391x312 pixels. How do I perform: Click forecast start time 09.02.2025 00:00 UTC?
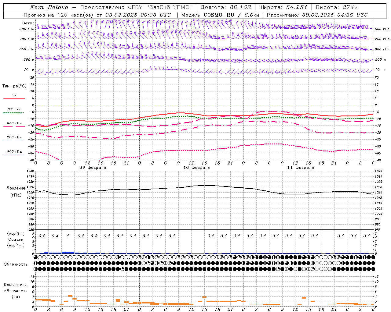point(138,15)
